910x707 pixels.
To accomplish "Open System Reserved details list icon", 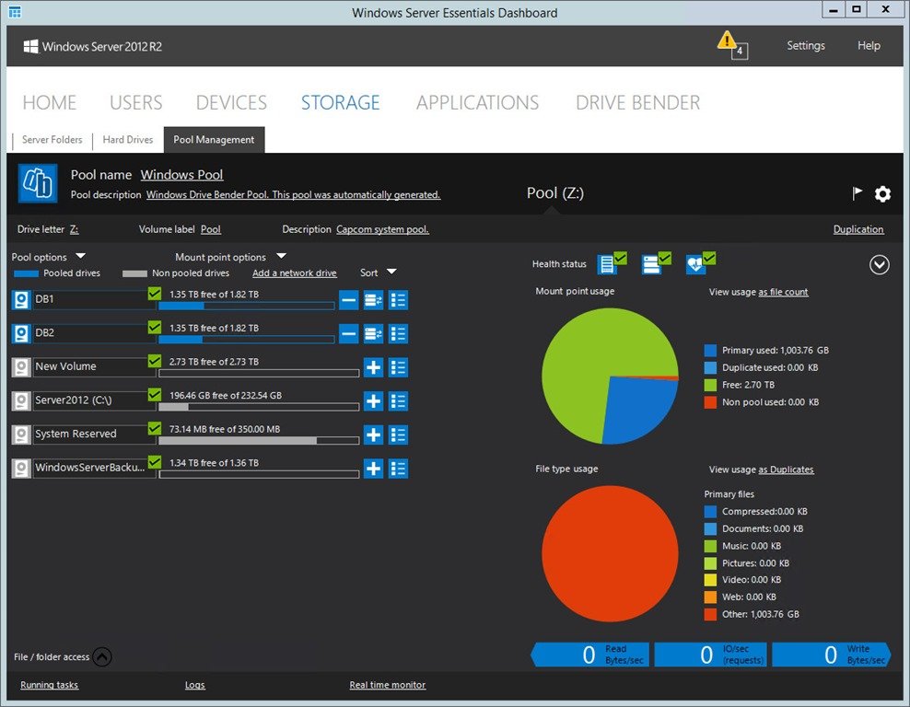I will 398,435.
